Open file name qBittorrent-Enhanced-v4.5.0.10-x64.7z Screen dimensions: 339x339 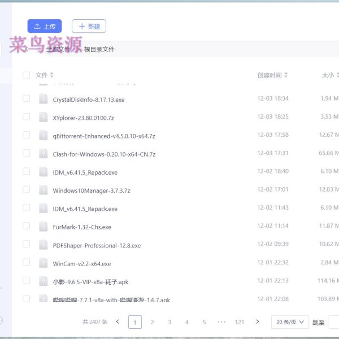104,136
